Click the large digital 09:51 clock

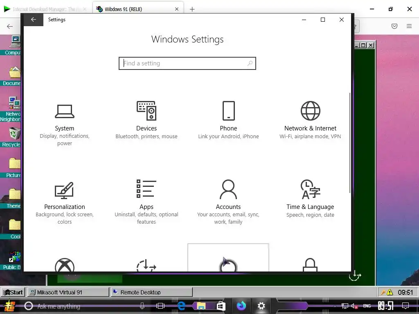click(x=385, y=306)
